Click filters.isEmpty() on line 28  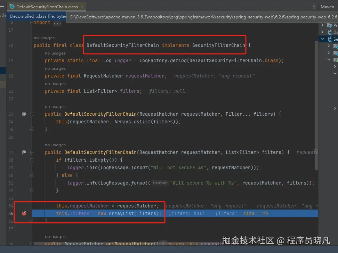click(x=92, y=160)
